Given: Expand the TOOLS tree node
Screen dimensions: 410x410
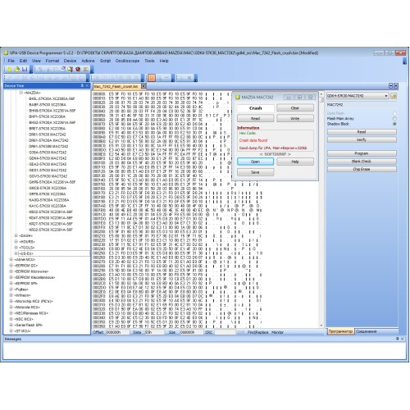Looking at the screenshot, I should pos(16,248).
